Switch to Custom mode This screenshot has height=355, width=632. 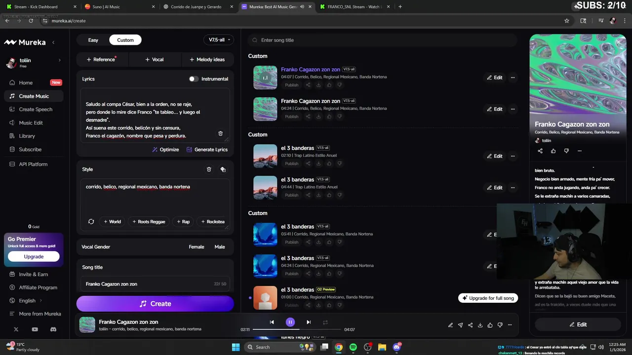(x=125, y=40)
